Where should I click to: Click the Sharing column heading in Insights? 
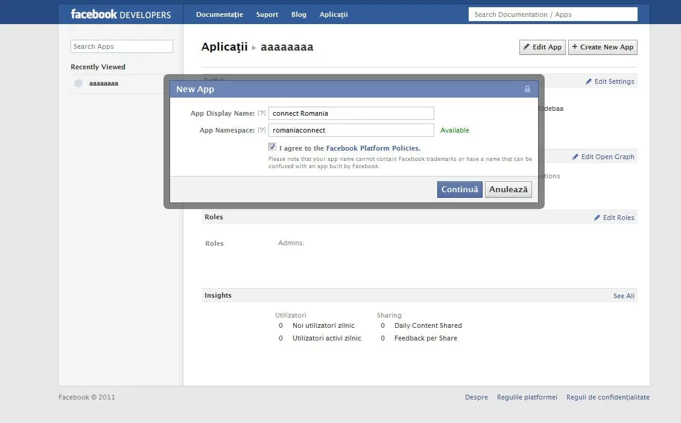(389, 315)
